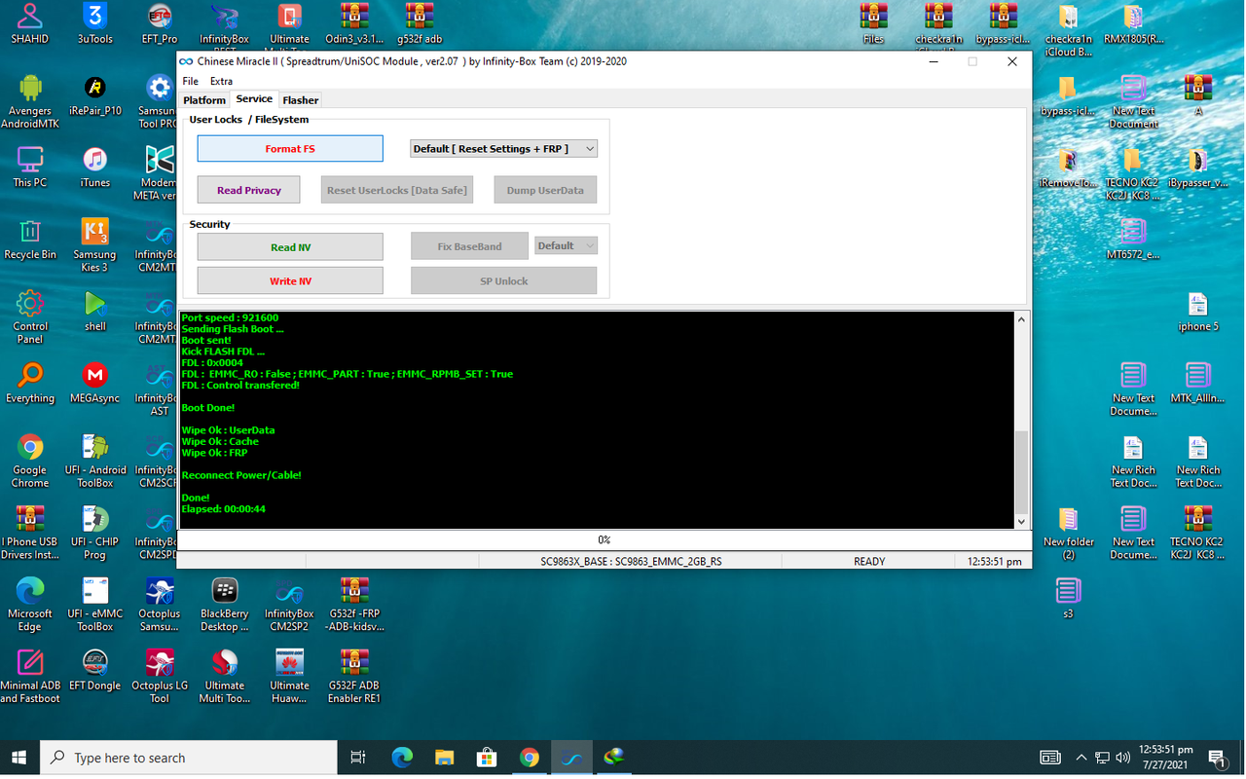Click the log scrollbar up arrow
Viewport: 1246px width, 779px height.
click(x=1021, y=319)
